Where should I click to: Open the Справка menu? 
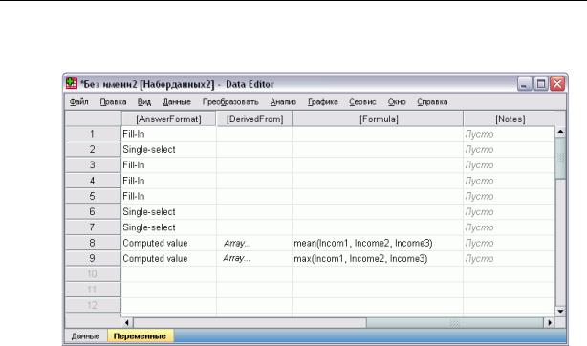[432, 102]
